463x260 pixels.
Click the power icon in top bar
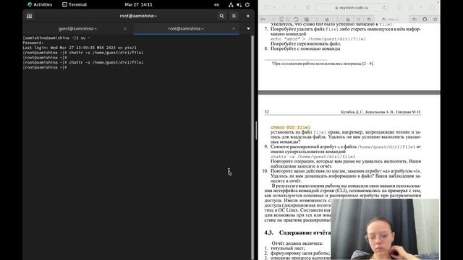pos(247,4)
